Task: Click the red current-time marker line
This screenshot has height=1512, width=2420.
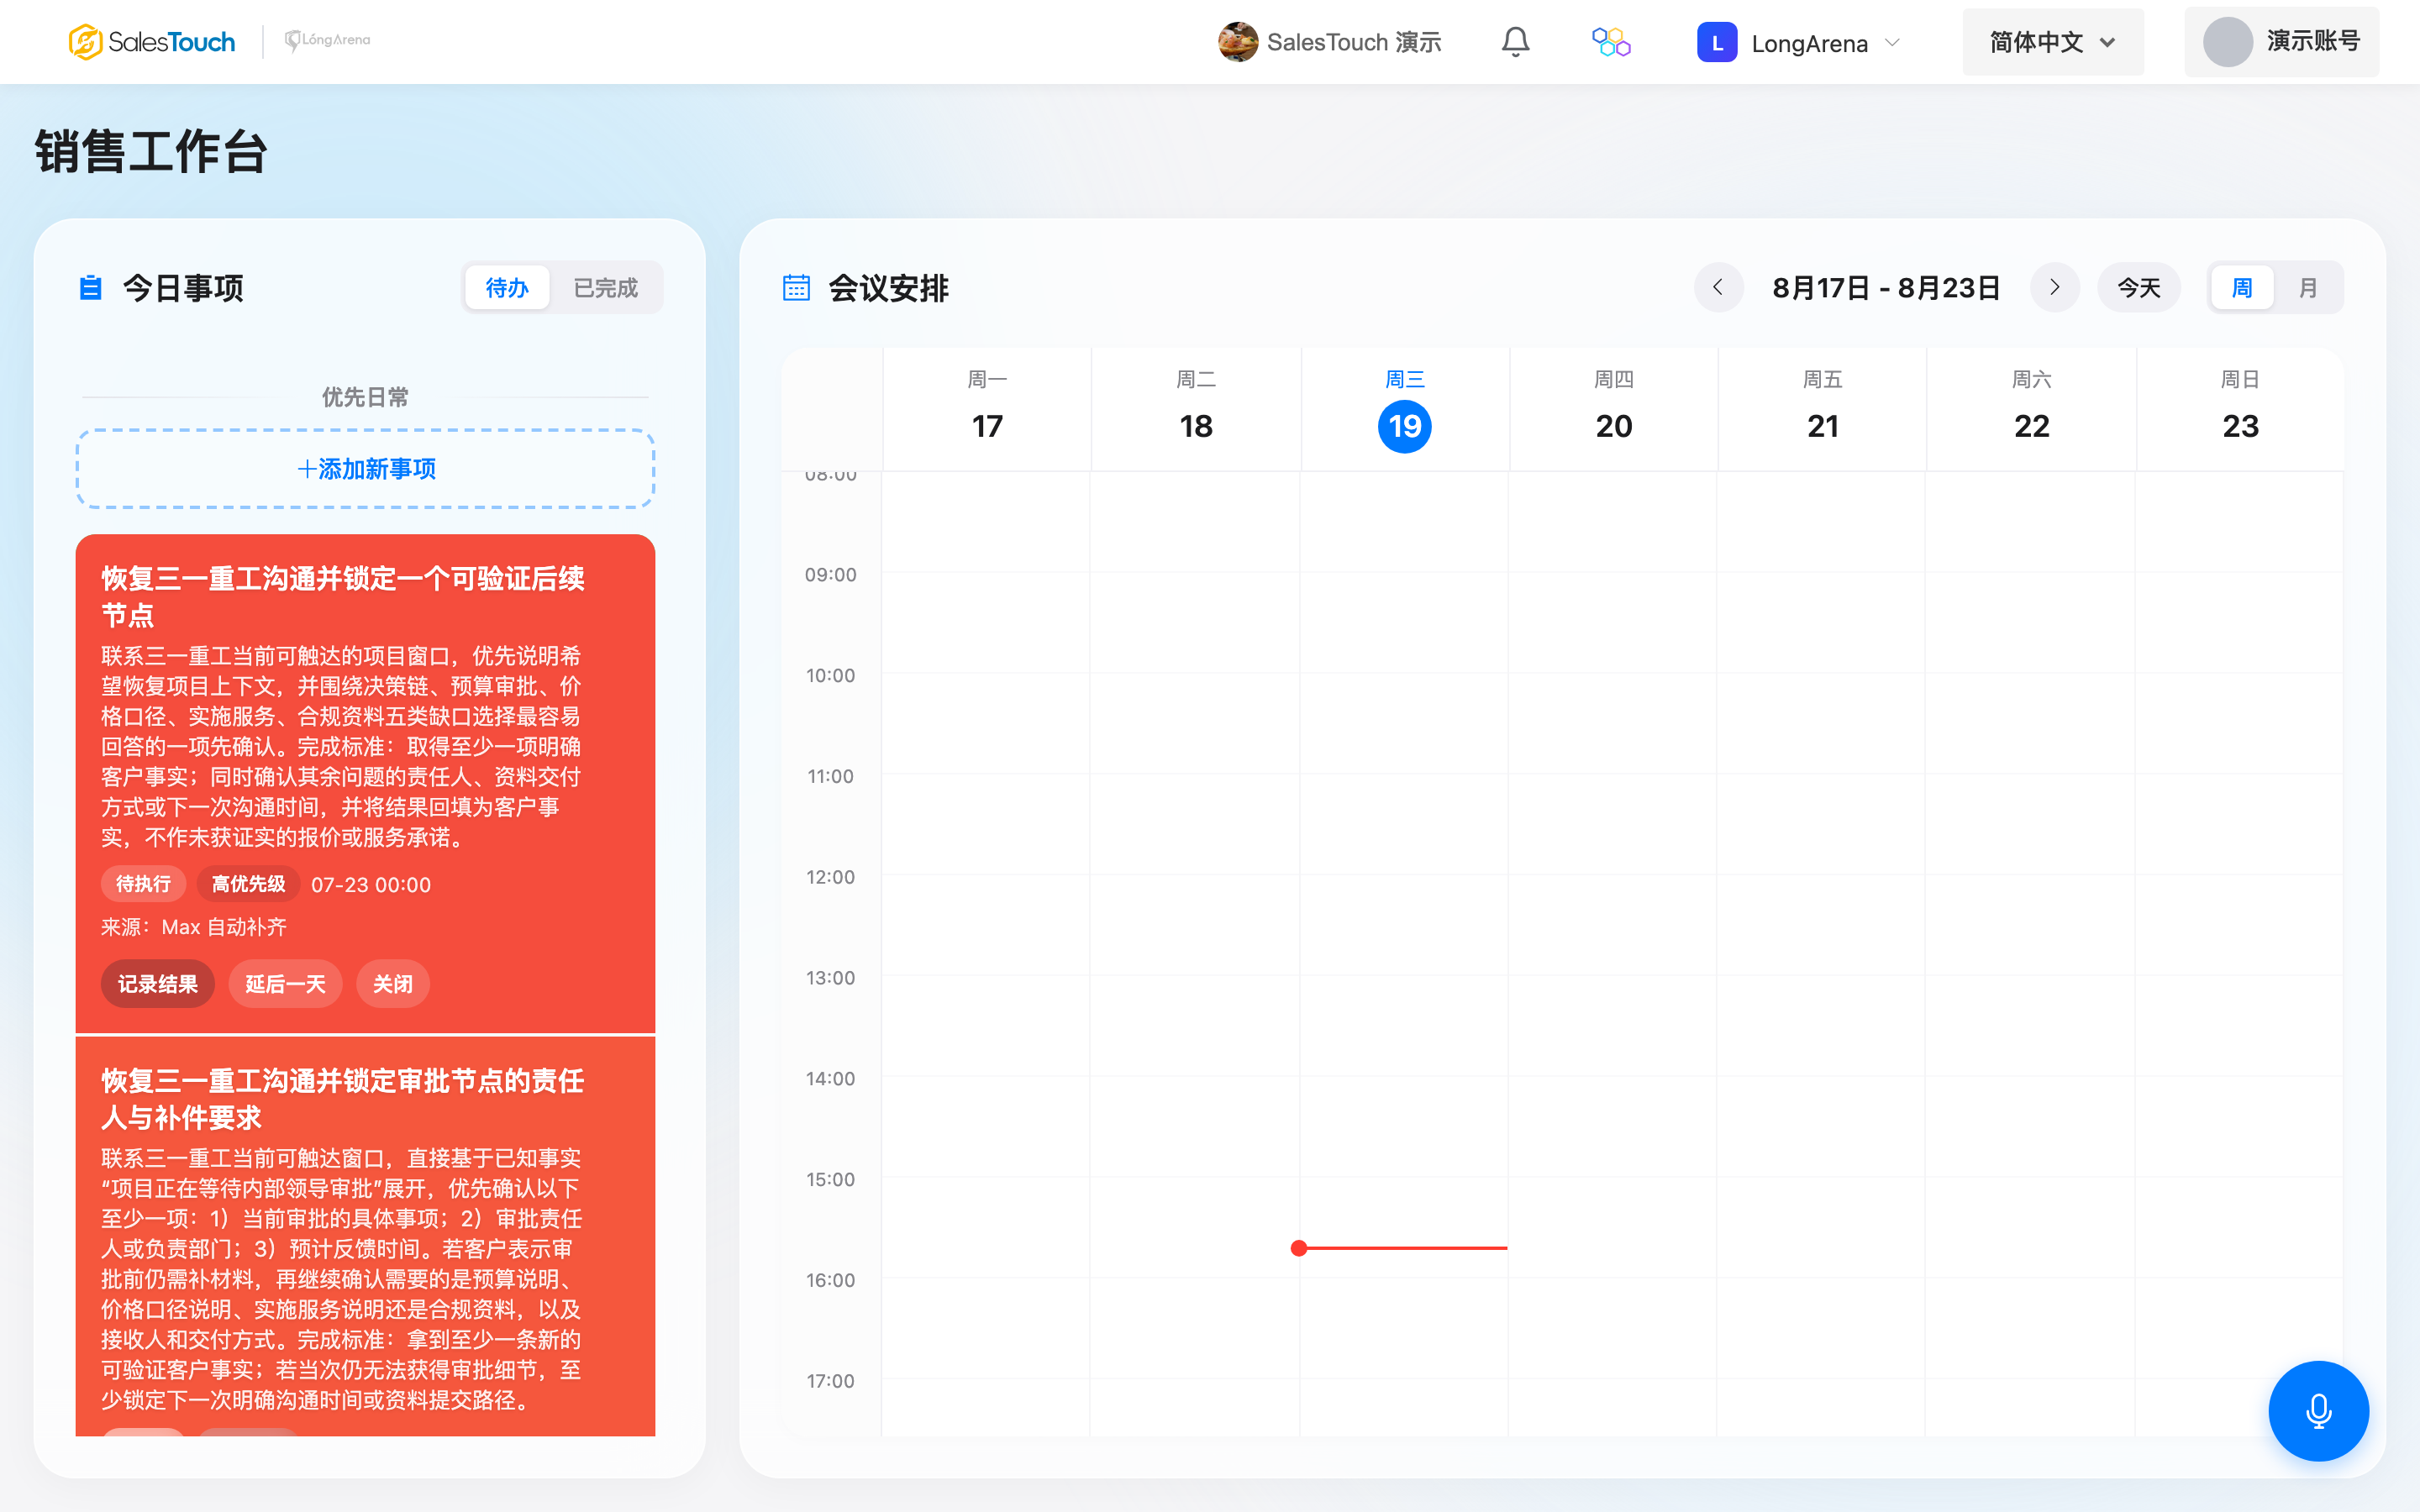Action: pos(1399,1248)
